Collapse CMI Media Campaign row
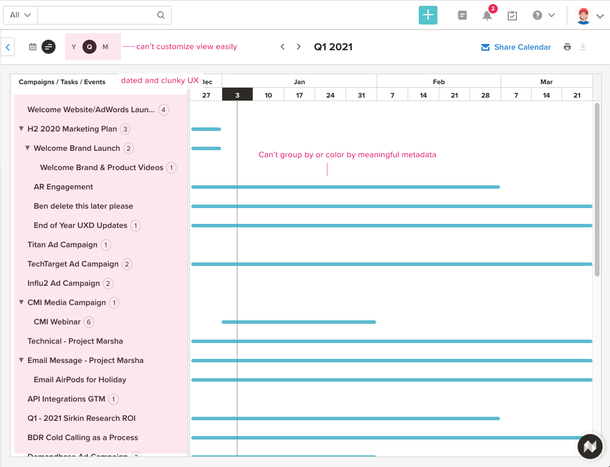Screen dimensions: 610x467 pos(22,302)
